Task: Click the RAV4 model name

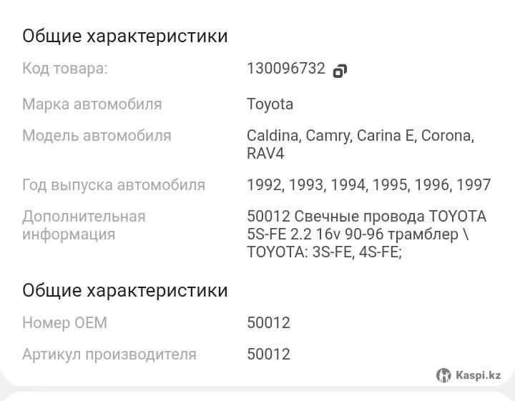Action: 265,154
